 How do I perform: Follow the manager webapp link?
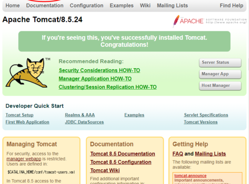pos(24,159)
